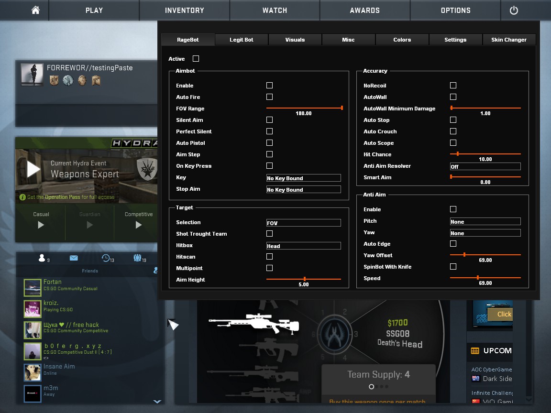This screenshot has height=413, width=551.
Task: Switch to the Visuals tab
Action: 295,40
